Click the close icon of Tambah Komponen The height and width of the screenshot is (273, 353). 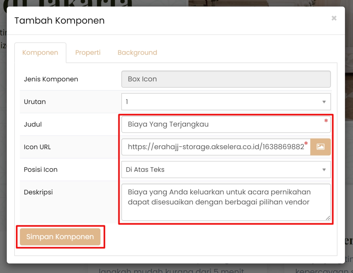[333, 18]
